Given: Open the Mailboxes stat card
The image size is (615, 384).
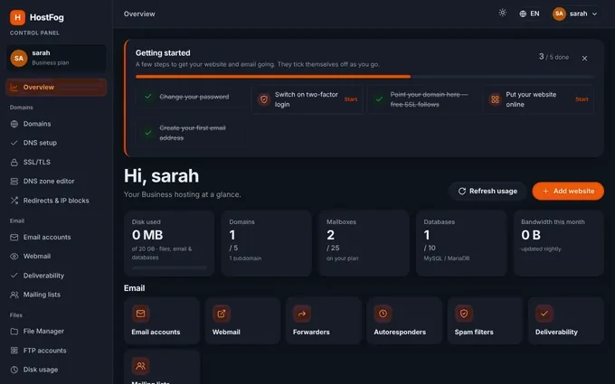Looking at the screenshot, I should point(364,243).
